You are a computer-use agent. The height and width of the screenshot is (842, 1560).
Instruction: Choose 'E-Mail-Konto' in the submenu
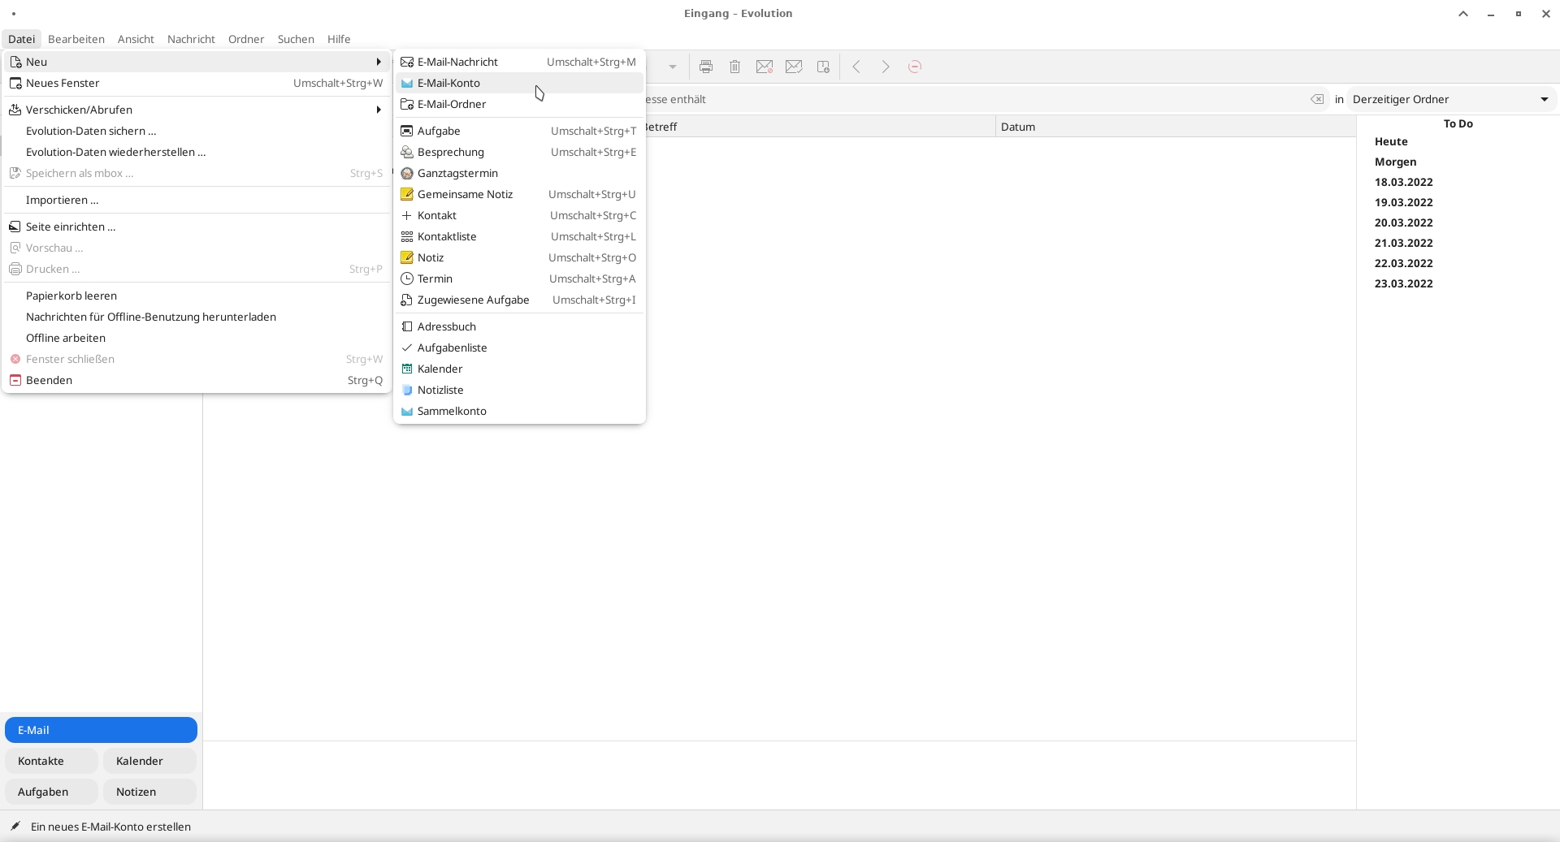519,83
